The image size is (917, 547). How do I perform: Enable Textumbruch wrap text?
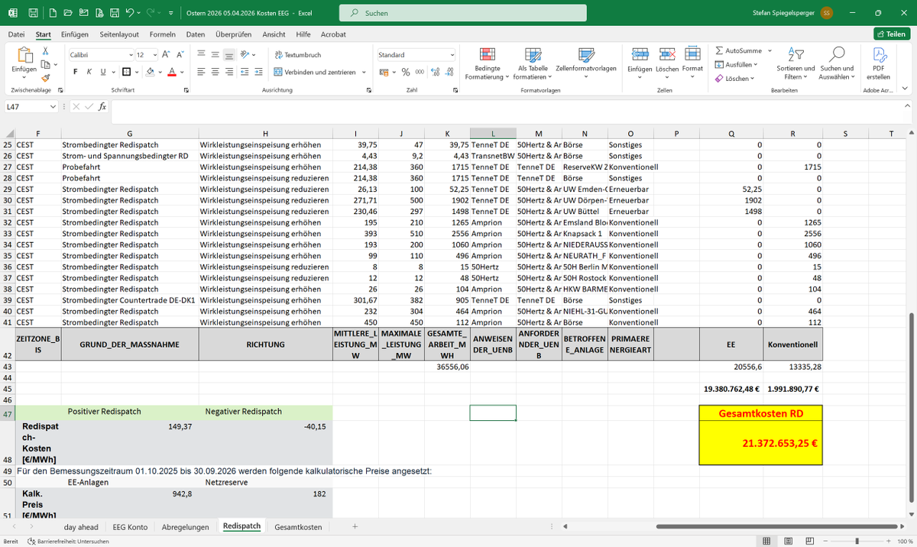click(x=297, y=55)
